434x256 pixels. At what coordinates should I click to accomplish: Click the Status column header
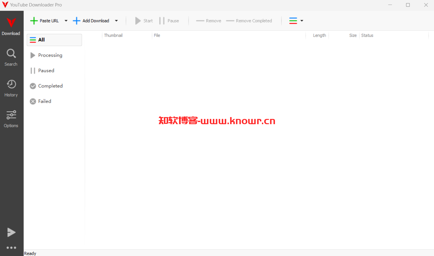[394, 35]
